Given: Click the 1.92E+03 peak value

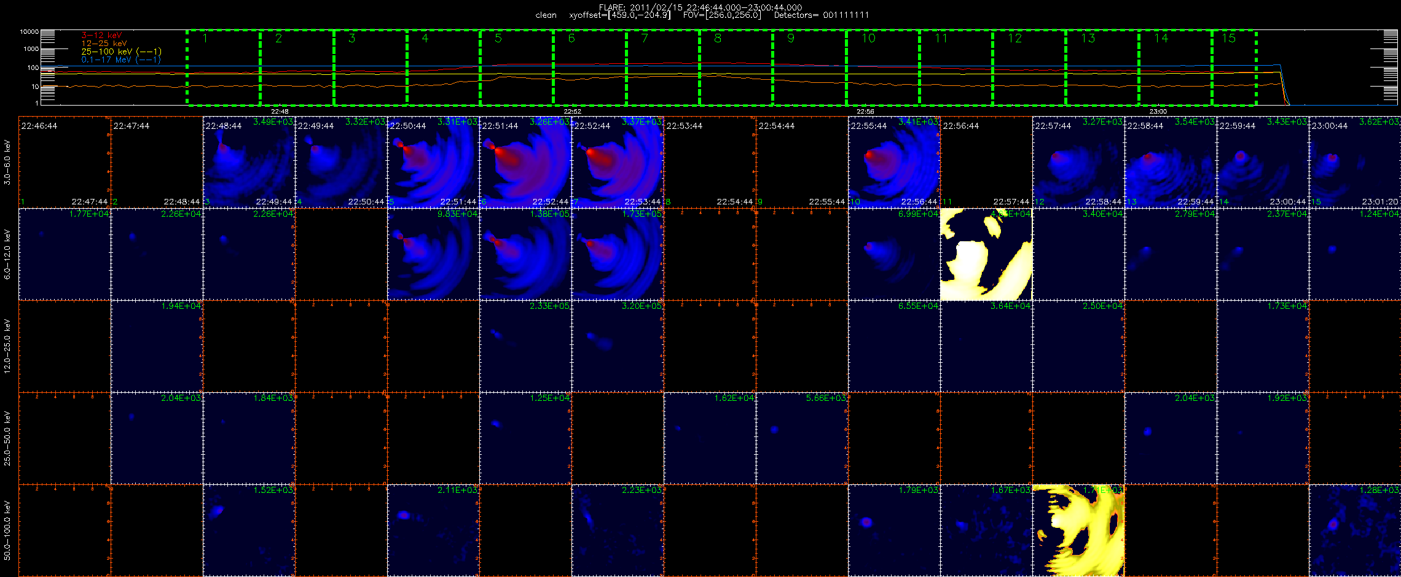Looking at the screenshot, I should 1288,398.
